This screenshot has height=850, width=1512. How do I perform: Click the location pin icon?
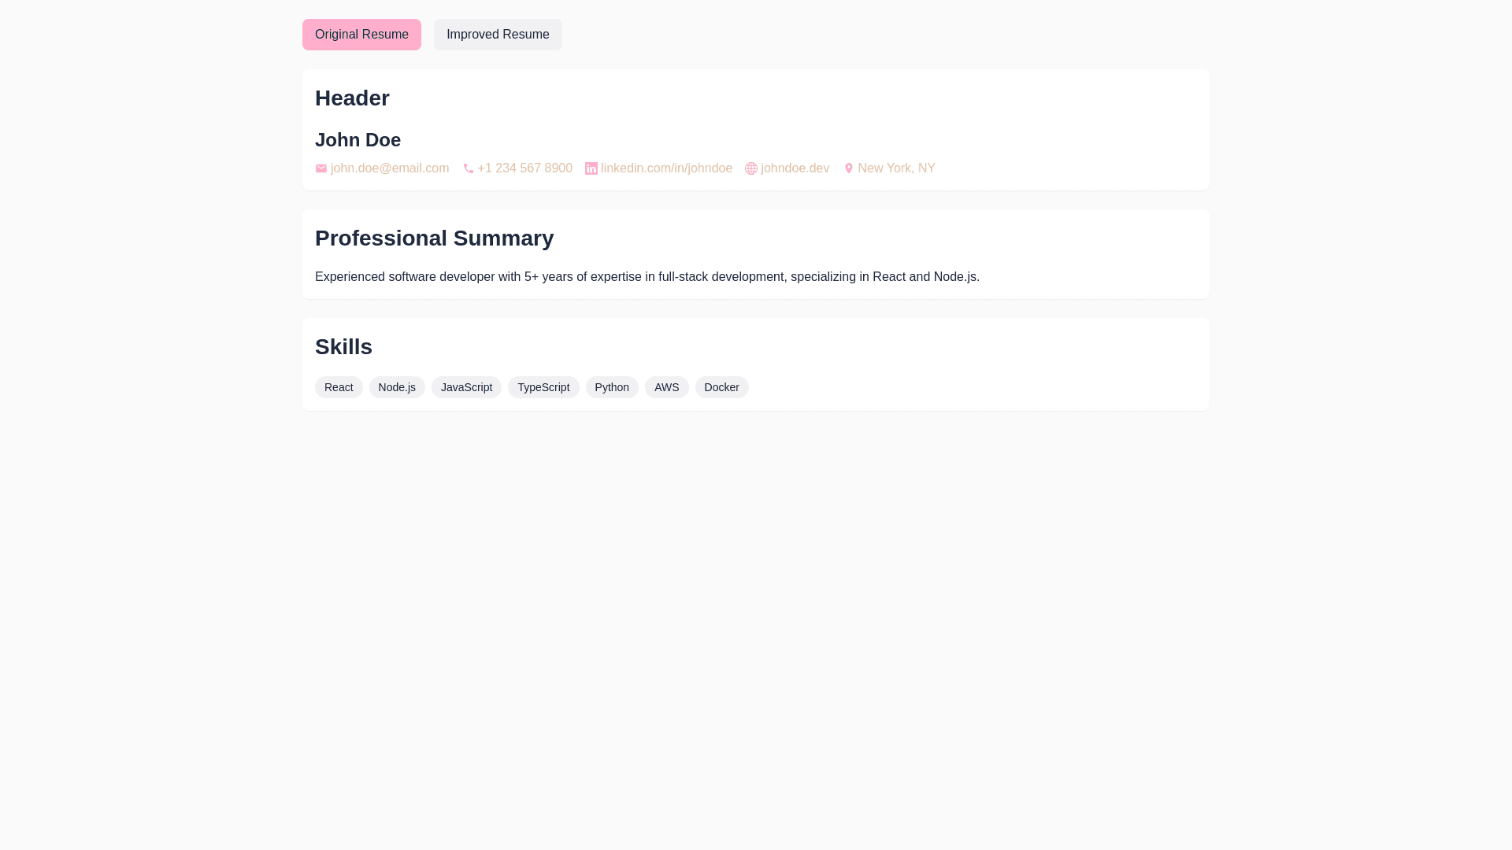pos(849,168)
